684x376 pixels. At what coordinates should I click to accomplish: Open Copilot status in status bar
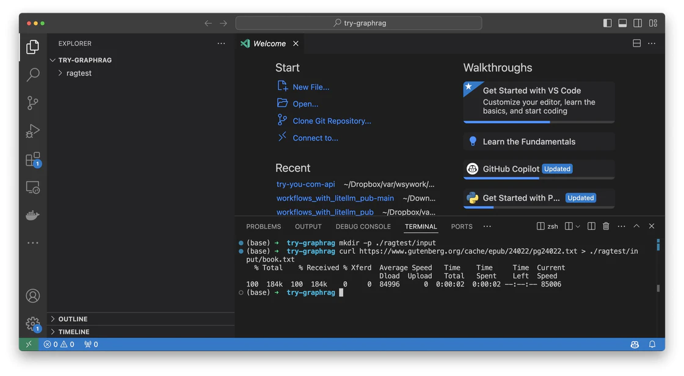point(635,344)
